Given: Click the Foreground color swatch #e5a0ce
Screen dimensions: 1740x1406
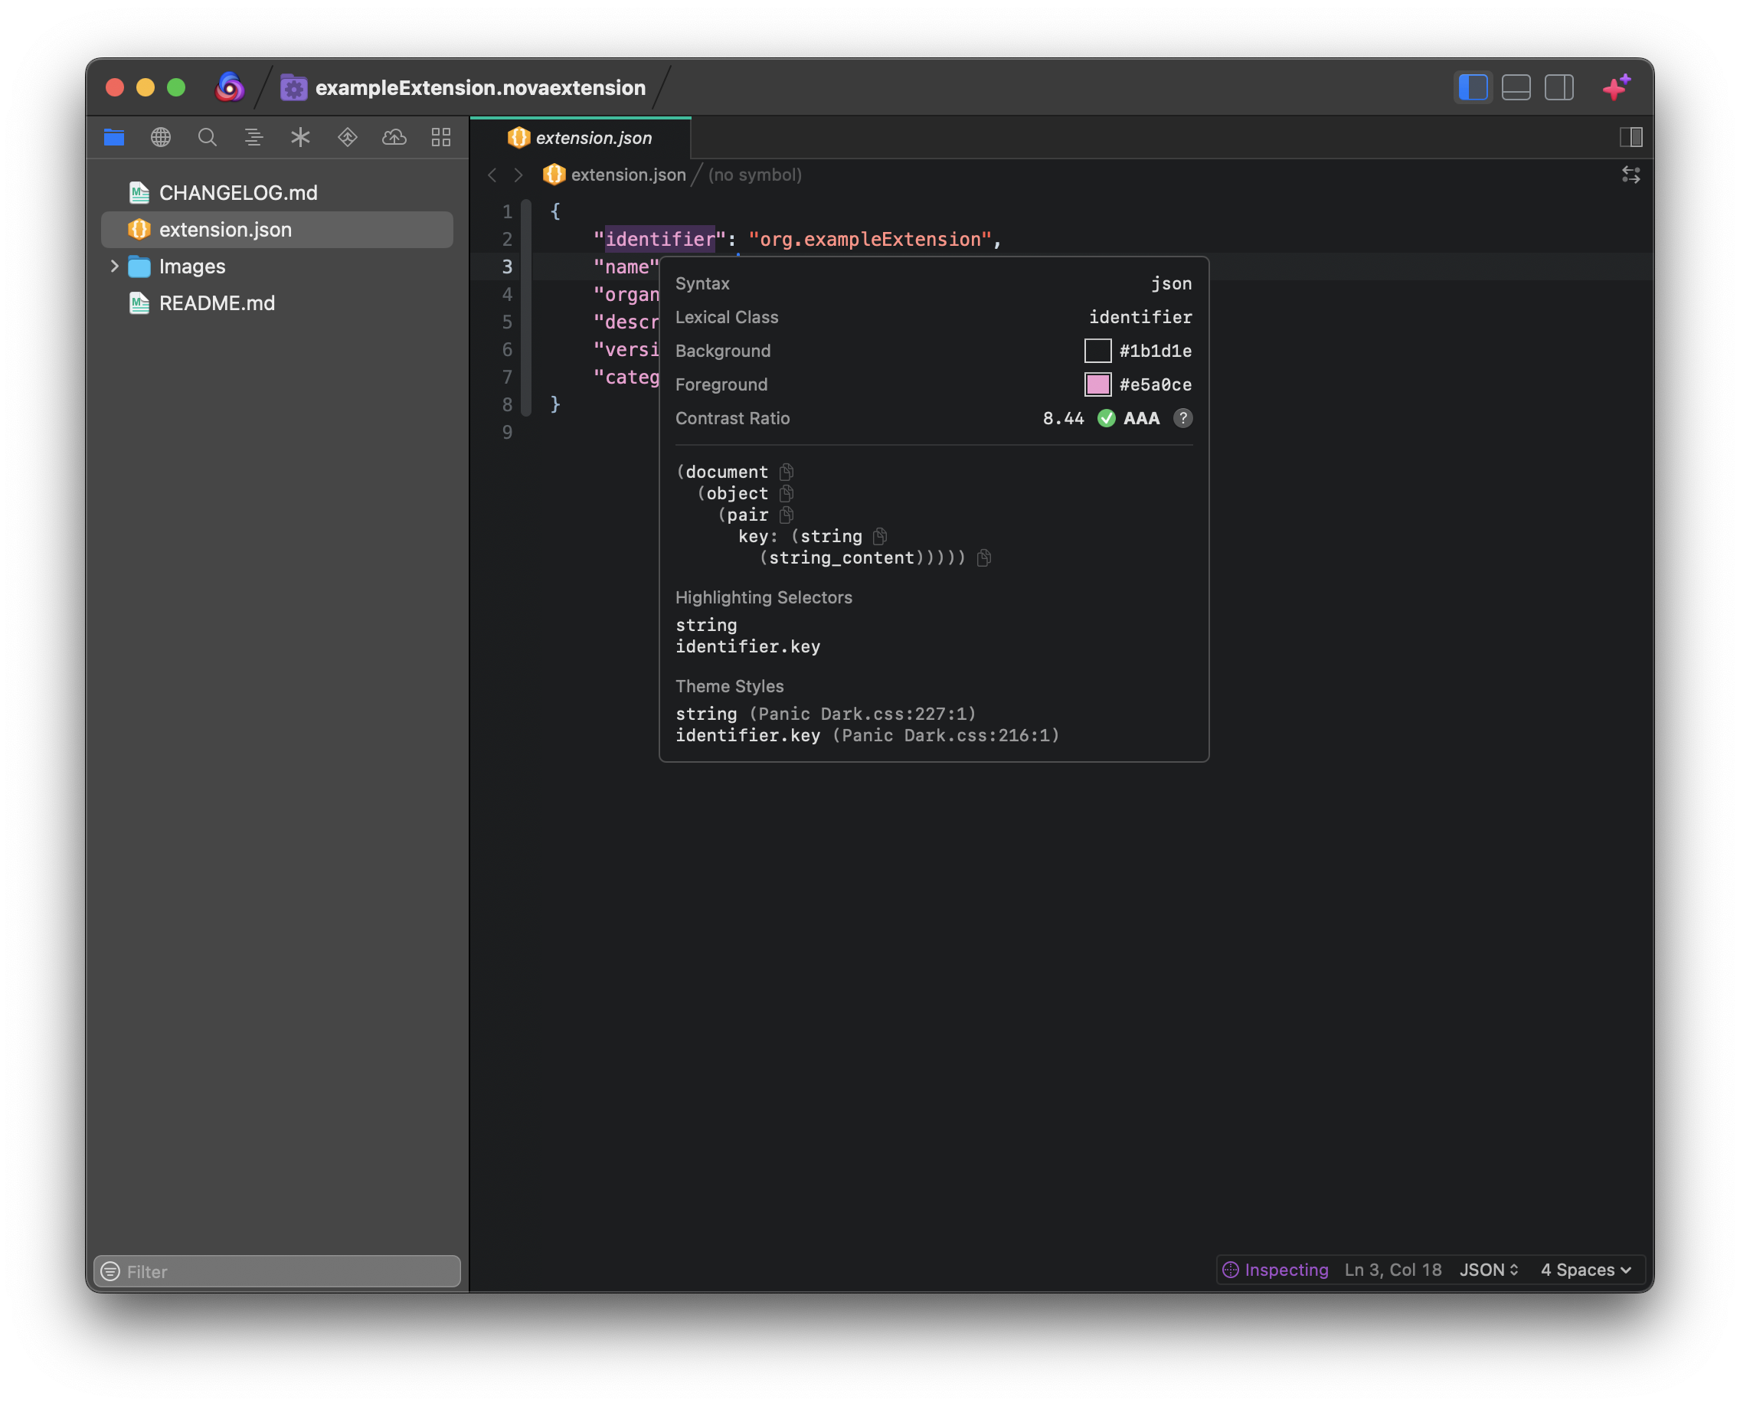Looking at the screenshot, I should pos(1097,384).
